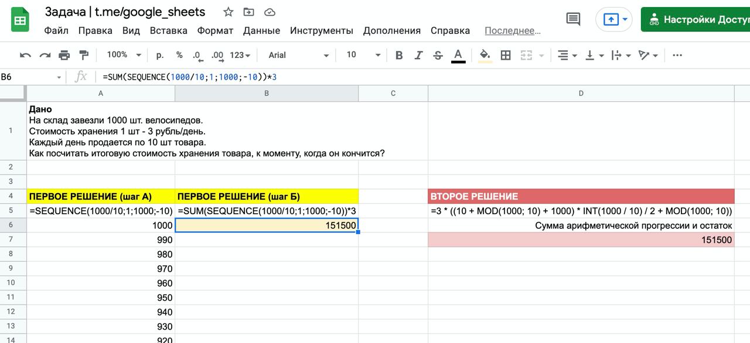Check the cloud save status icon
Viewport: 750px width, 343px height.
[x=270, y=12]
